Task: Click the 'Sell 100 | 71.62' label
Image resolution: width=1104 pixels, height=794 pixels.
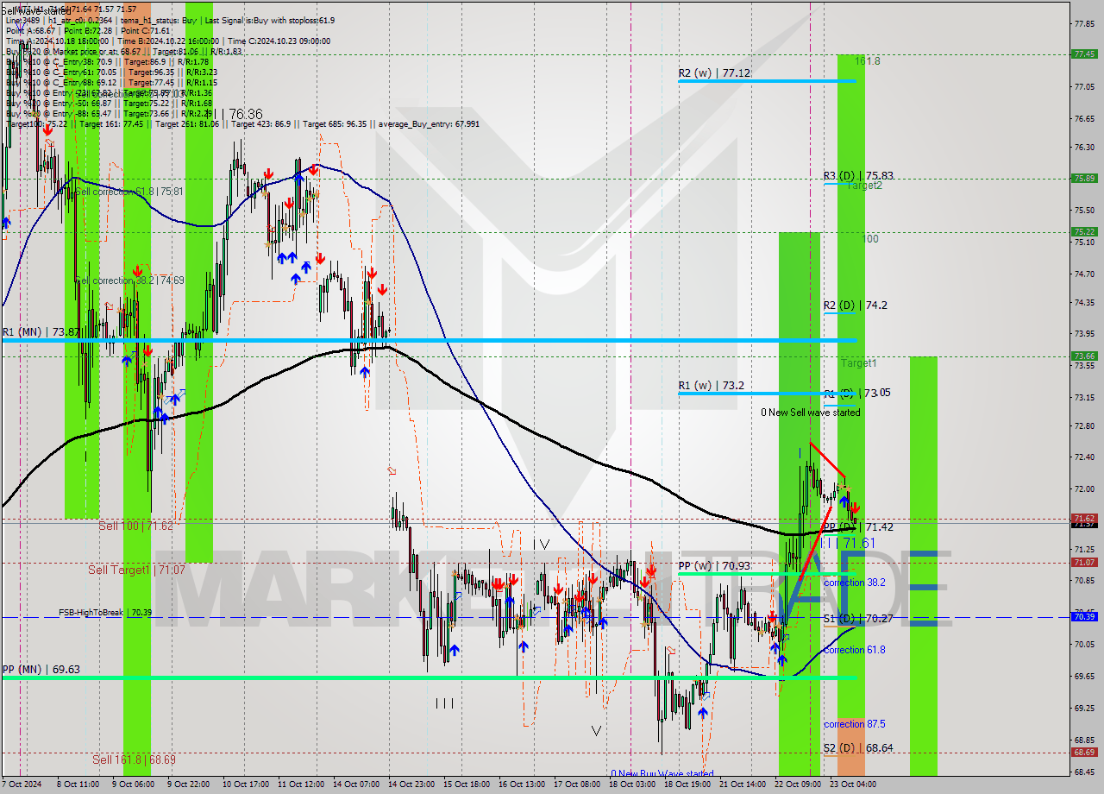Action: click(135, 525)
